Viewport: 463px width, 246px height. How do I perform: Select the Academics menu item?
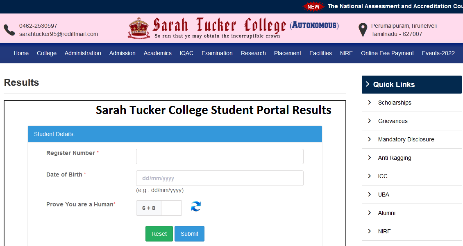pyautogui.click(x=157, y=53)
